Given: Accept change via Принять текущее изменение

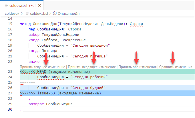Looking at the screenshot, I should 43,67.
